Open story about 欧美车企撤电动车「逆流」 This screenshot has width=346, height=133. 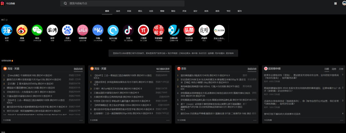pyautogui.click(x=301, y=77)
